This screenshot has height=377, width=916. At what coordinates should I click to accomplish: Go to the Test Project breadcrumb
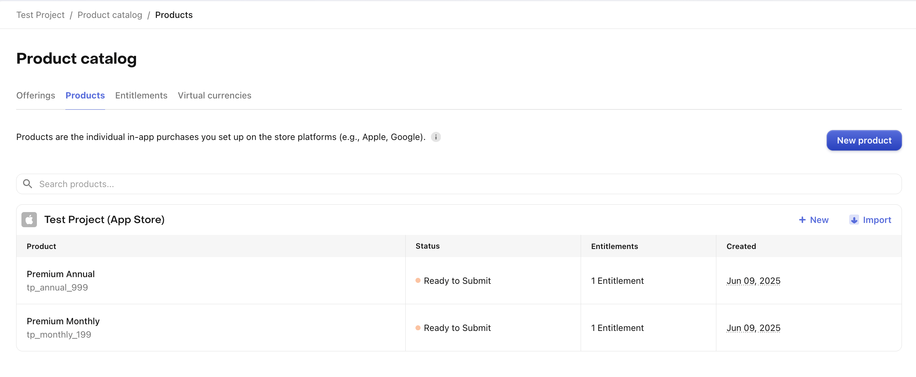pyautogui.click(x=40, y=15)
